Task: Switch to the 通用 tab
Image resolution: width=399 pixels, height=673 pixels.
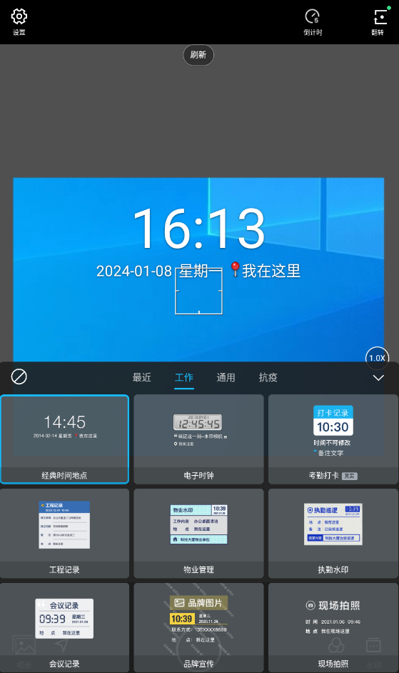Action: [226, 377]
